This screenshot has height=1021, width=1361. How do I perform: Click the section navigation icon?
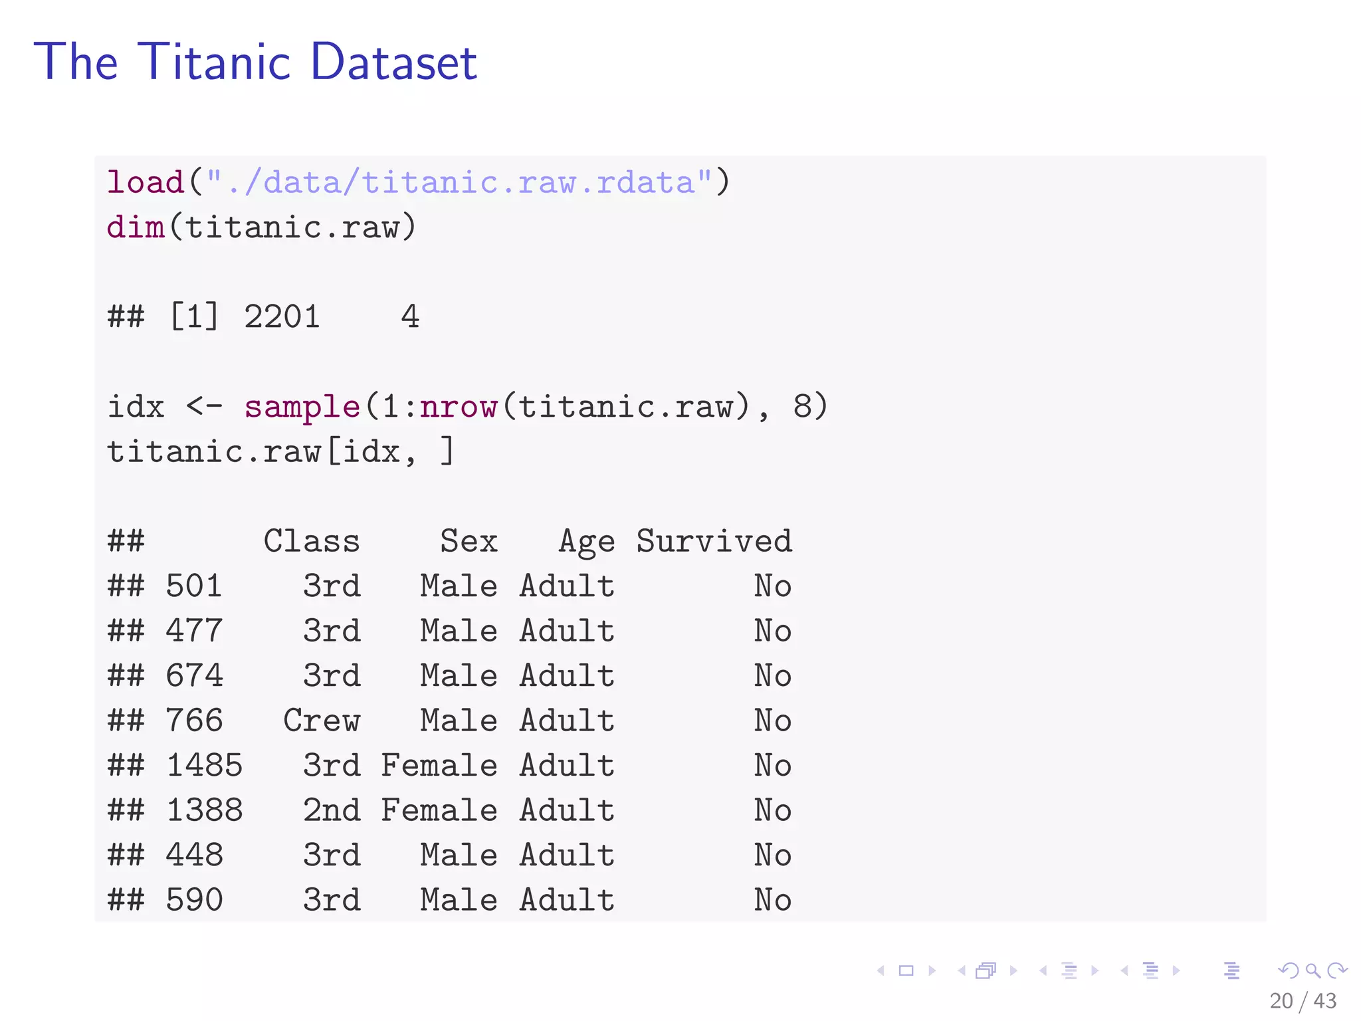(x=1150, y=970)
